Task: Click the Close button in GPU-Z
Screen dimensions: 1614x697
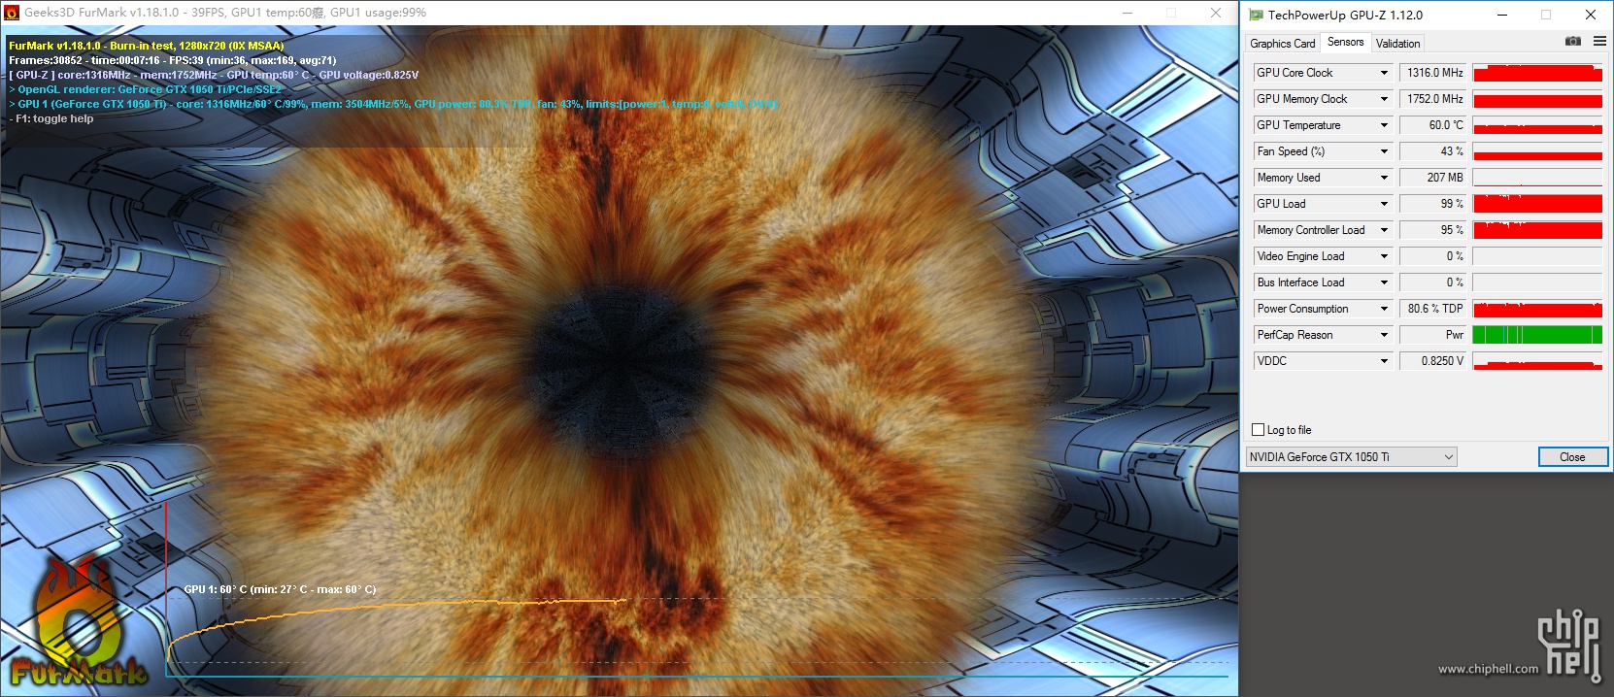Action: (1572, 457)
